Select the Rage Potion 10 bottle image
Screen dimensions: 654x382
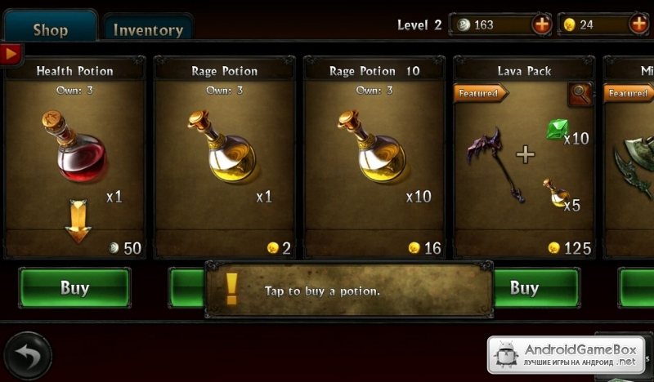pos(372,146)
